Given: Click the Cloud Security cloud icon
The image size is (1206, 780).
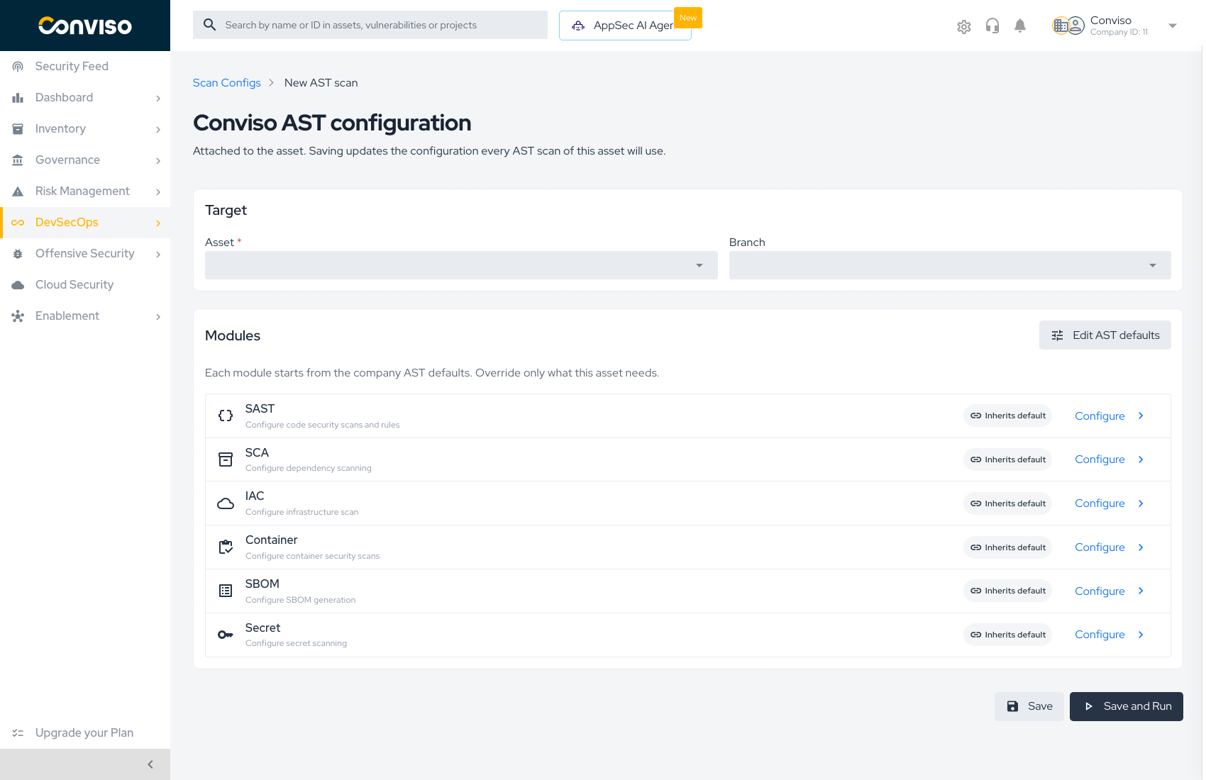Looking at the screenshot, I should pyautogui.click(x=18, y=284).
